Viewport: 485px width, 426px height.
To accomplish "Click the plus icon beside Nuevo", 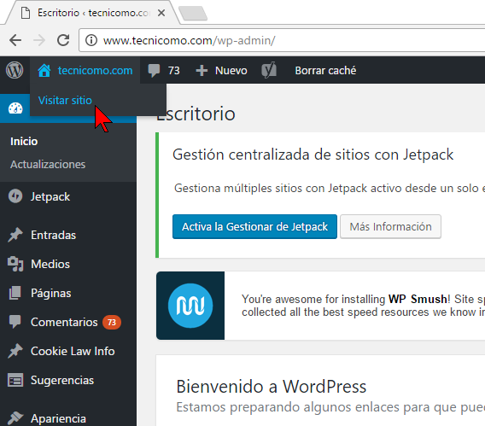I will point(202,71).
